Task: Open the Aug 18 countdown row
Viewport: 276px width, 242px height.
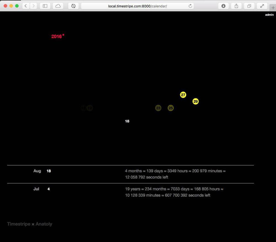Action: (x=130, y=174)
